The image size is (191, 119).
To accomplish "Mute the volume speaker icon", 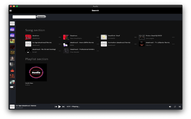I will pyautogui.click(x=170, y=107).
